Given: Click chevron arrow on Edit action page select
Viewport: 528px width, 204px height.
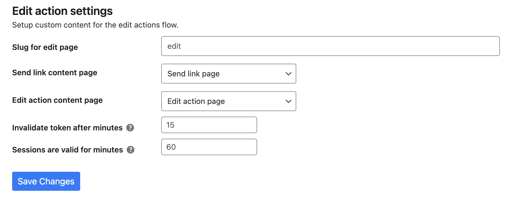Looking at the screenshot, I should pyautogui.click(x=288, y=101).
